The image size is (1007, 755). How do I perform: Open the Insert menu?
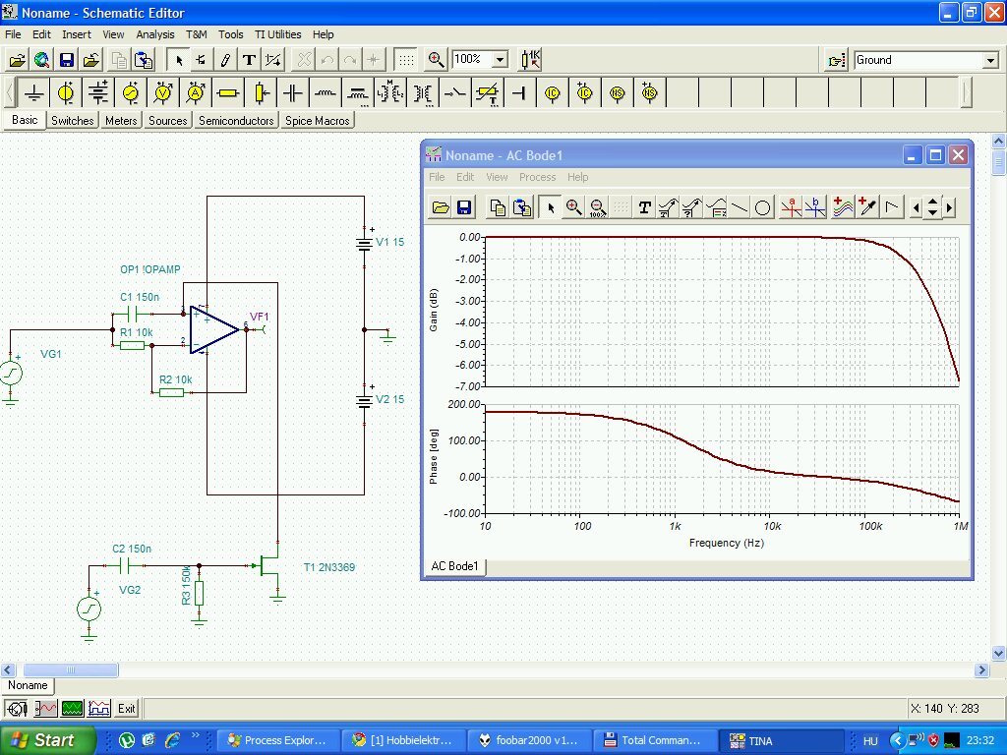tap(77, 34)
